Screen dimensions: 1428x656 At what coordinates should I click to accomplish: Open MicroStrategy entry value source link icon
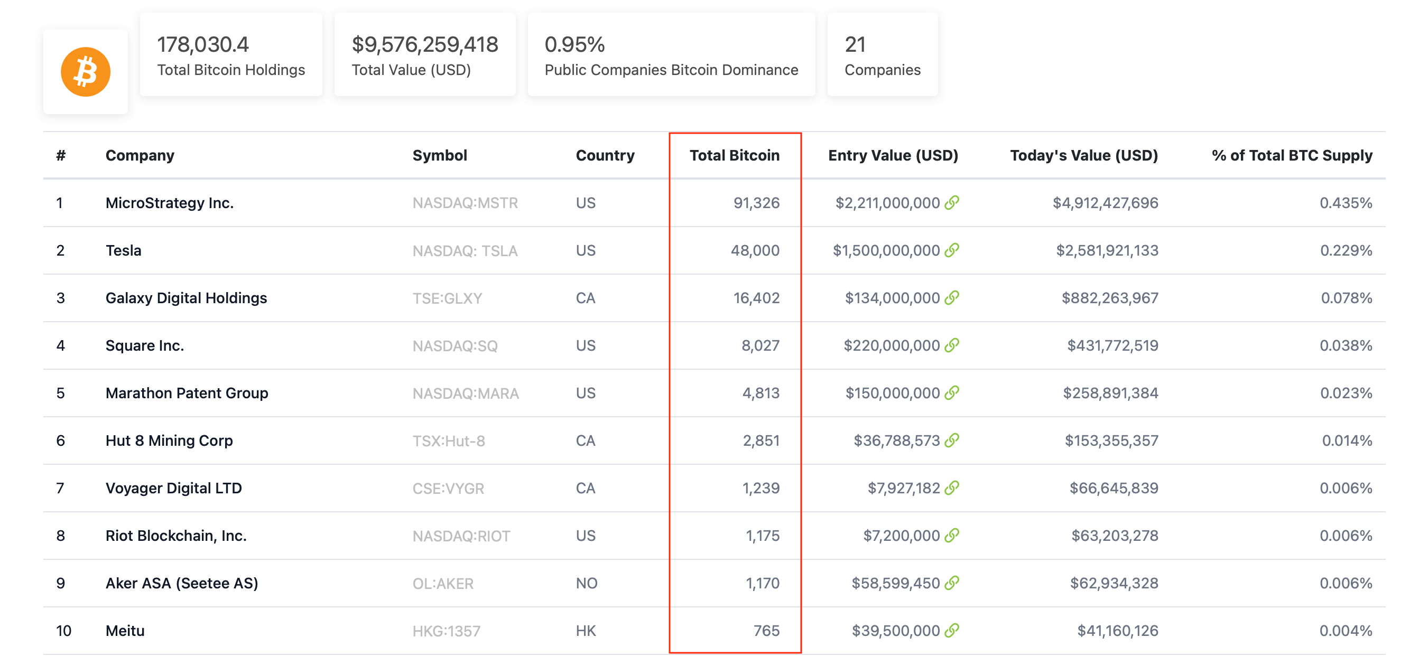click(952, 203)
